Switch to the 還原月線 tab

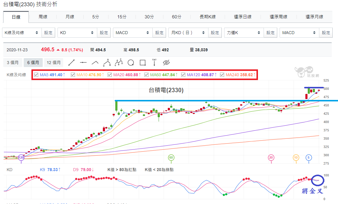314,17
